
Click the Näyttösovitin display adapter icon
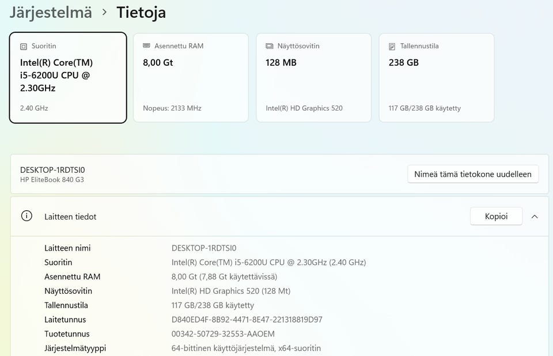(x=270, y=46)
